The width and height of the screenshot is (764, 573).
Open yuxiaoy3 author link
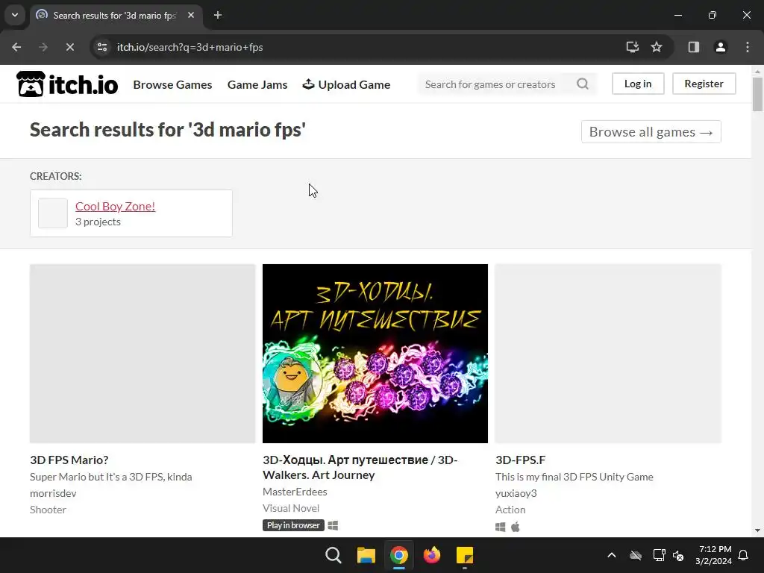(x=516, y=493)
